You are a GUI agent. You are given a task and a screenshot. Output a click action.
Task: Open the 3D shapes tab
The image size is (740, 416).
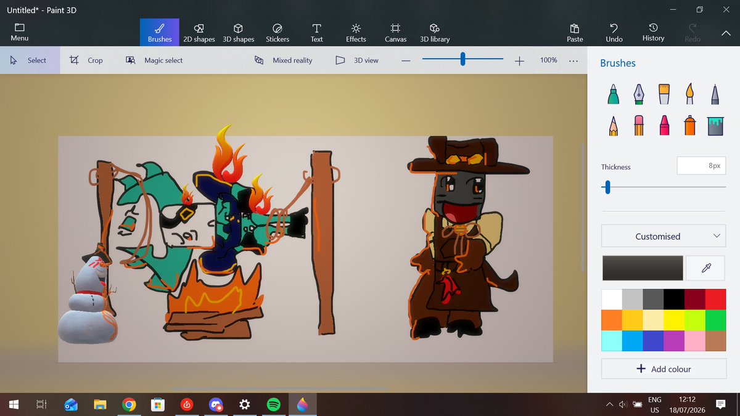pos(238,33)
